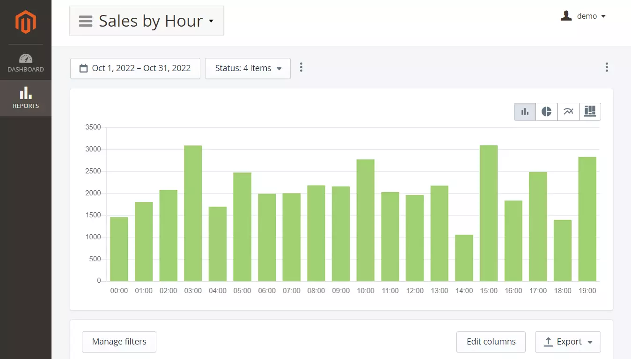Viewport: 631px width, 359px height.
Task: Click the demo user avatar icon
Action: tap(566, 16)
